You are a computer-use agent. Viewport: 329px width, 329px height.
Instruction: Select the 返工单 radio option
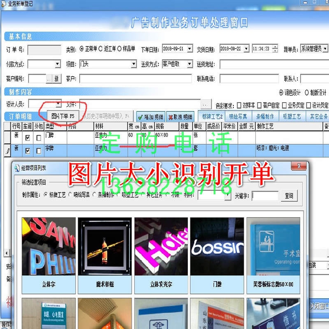point(100,49)
